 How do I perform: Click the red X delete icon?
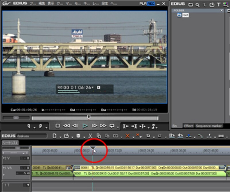pos(127,136)
